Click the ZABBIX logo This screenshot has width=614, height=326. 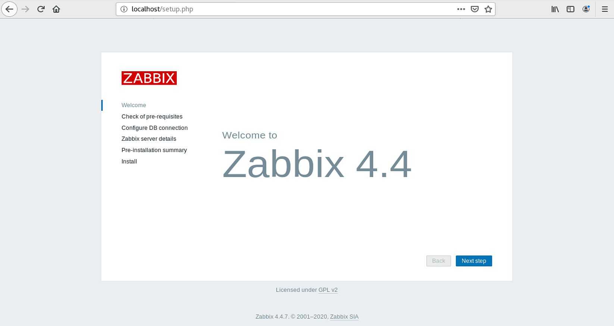pyautogui.click(x=149, y=78)
